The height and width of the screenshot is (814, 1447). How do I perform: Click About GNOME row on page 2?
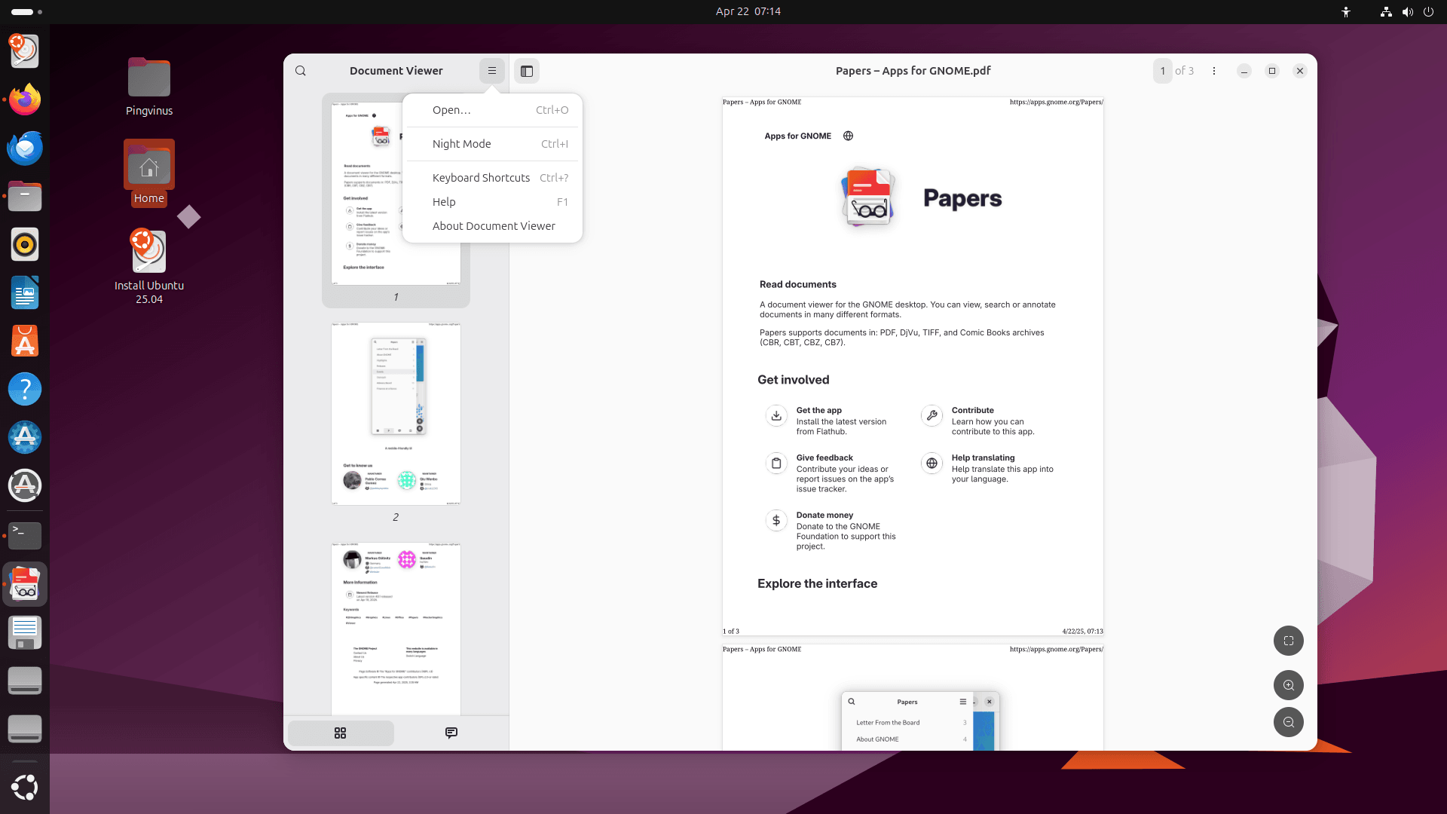tap(911, 739)
